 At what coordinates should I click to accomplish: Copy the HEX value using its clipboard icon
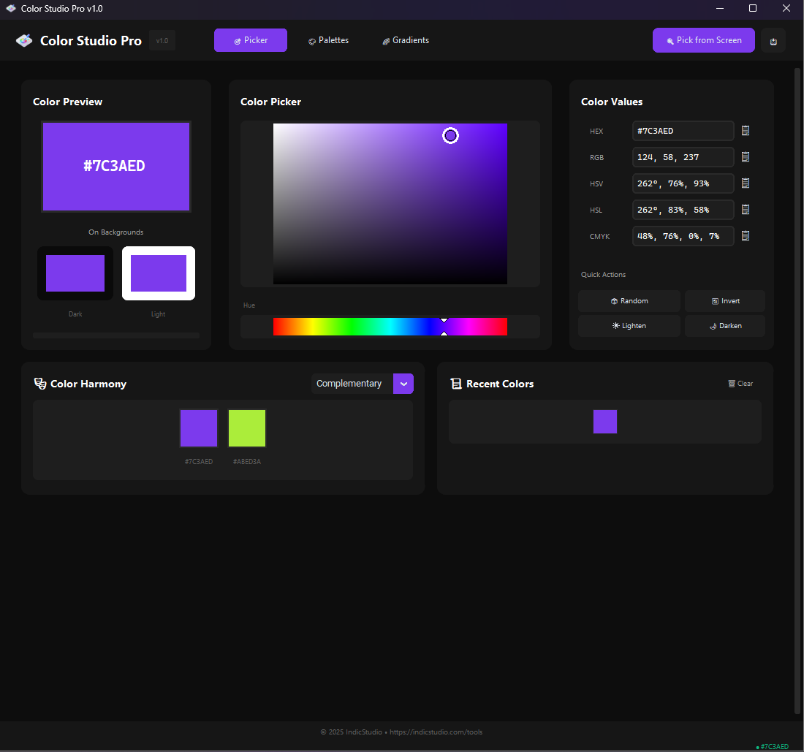coord(745,130)
